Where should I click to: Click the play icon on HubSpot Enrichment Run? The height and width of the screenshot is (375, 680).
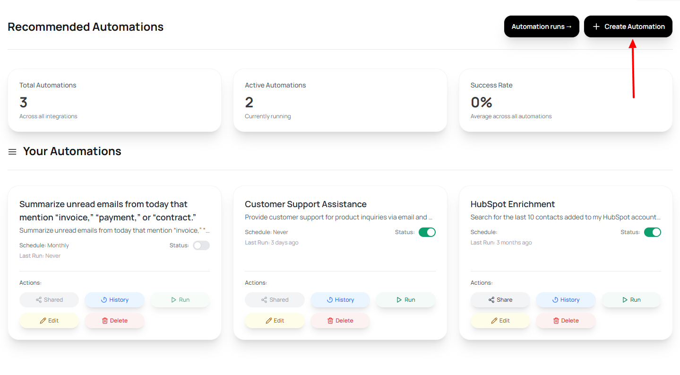point(625,300)
